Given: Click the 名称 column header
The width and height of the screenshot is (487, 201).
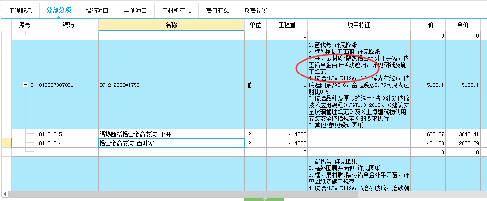Looking at the screenshot, I should coord(171,25).
